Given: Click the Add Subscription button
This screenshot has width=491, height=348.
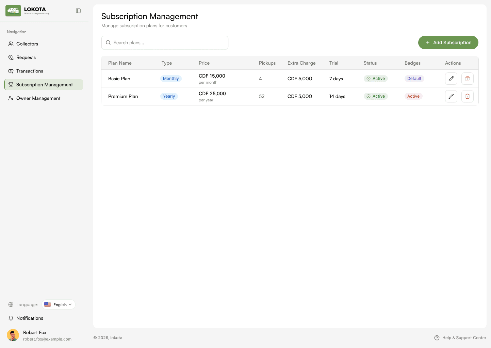Looking at the screenshot, I should [x=448, y=43].
